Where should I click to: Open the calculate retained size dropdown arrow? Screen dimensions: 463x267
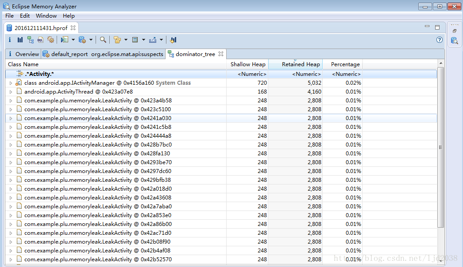(x=143, y=40)
